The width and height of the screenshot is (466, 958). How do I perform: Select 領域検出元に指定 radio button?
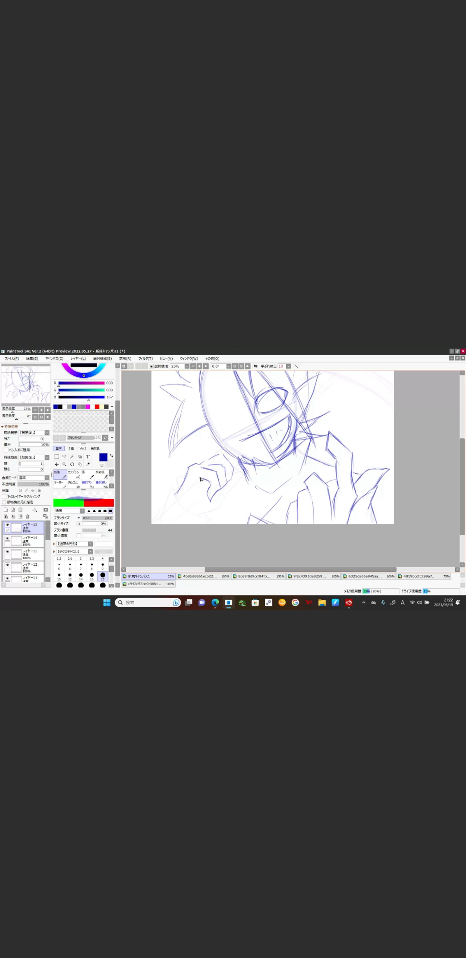pyautogui.click(x=4, y=502)
